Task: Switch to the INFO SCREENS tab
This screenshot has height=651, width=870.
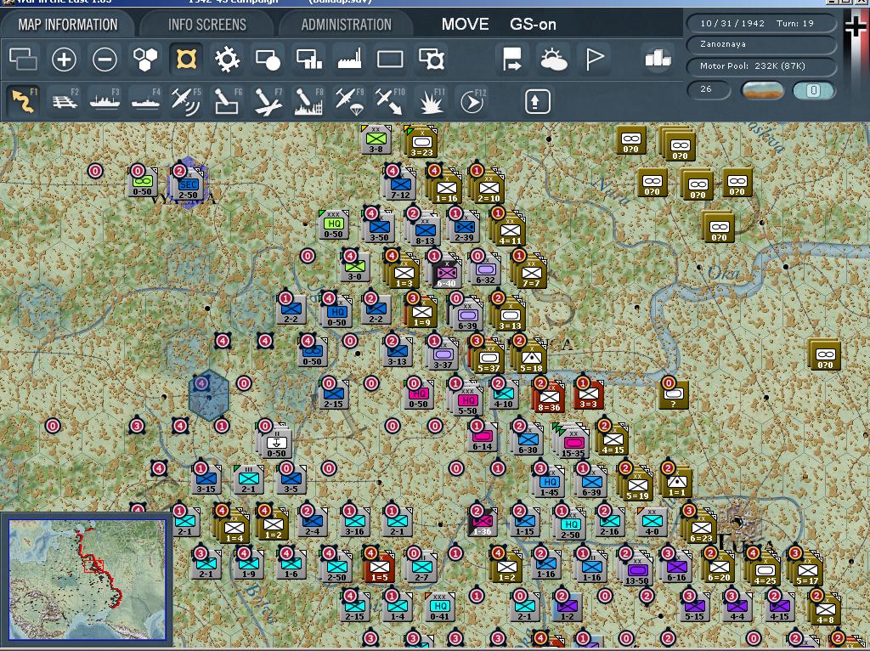Action: [x=207, y=25]
